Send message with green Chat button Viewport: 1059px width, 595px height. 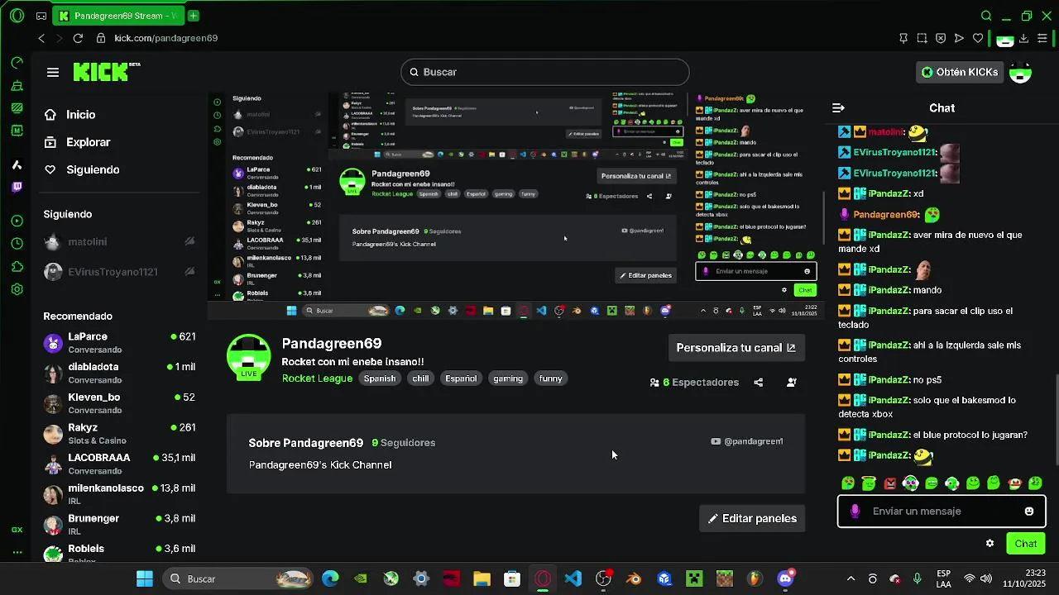[1026, 544]
